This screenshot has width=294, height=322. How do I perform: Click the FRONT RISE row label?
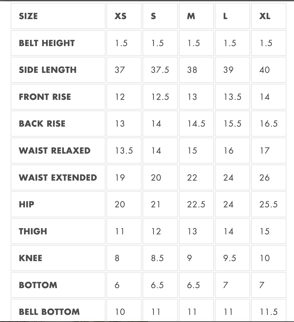[45, 97]
